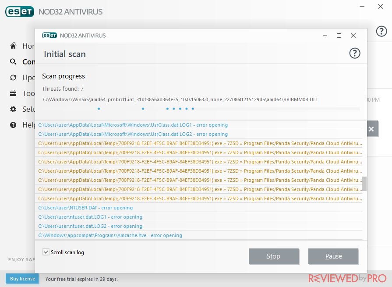This screenshot has height=287, width=392.
Task: Close the main ESET NOD32 window
Action: tap(381, 6)
